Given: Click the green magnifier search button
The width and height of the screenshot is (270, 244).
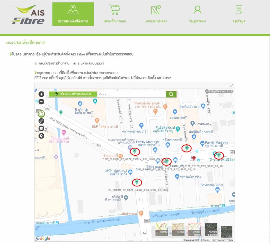Looking at the screenshot, I should [x=171, y=94].
